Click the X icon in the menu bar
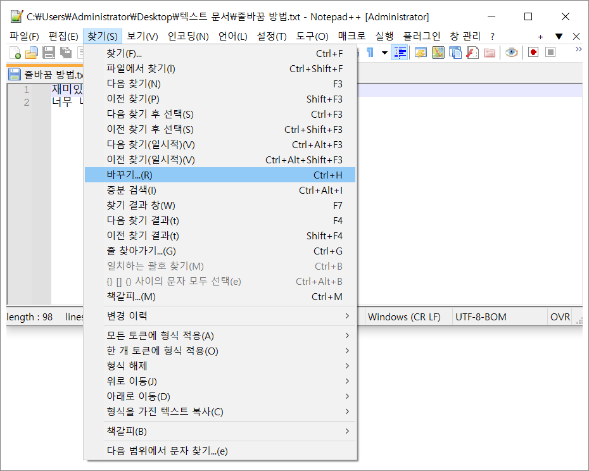 click(576, 37)
